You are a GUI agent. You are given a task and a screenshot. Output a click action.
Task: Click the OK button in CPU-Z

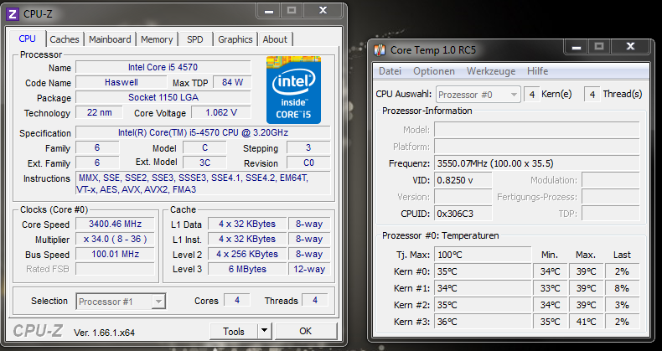tap(306, 331)
